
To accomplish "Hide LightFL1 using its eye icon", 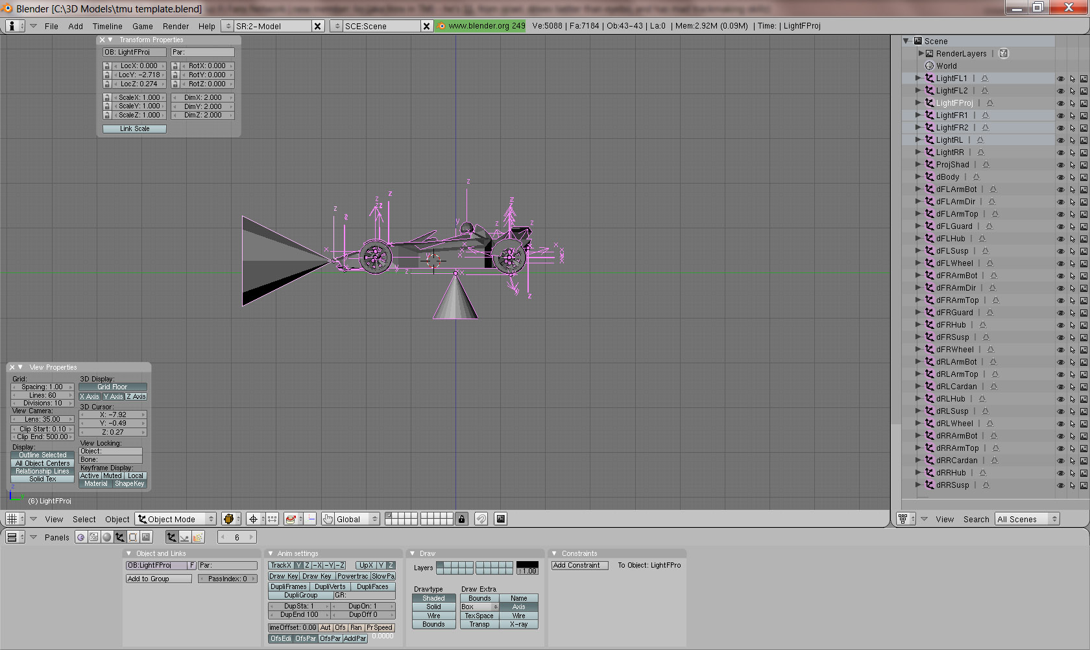I will 1061,78.
